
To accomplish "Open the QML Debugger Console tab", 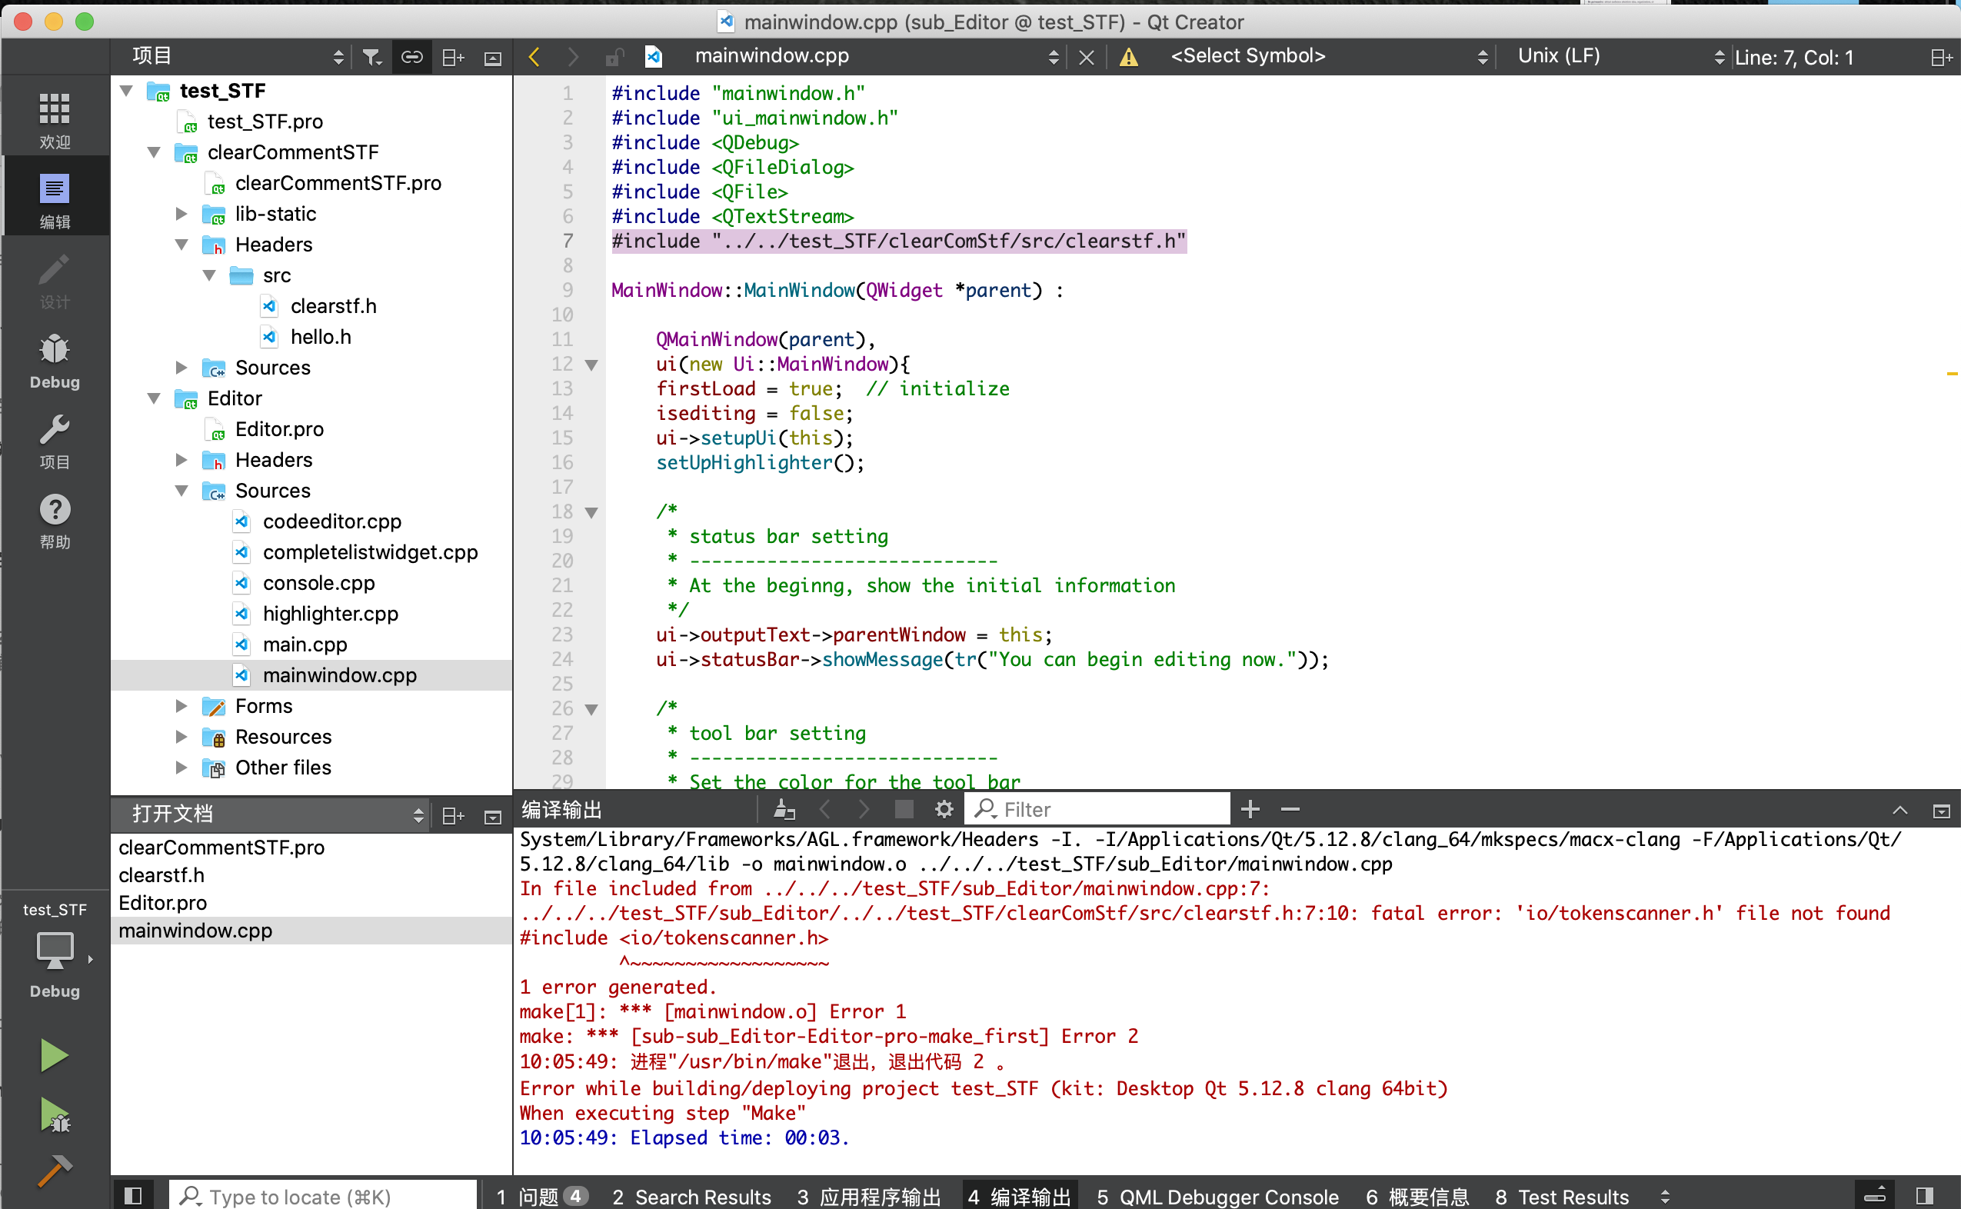I will [x=1217, y=1196].
